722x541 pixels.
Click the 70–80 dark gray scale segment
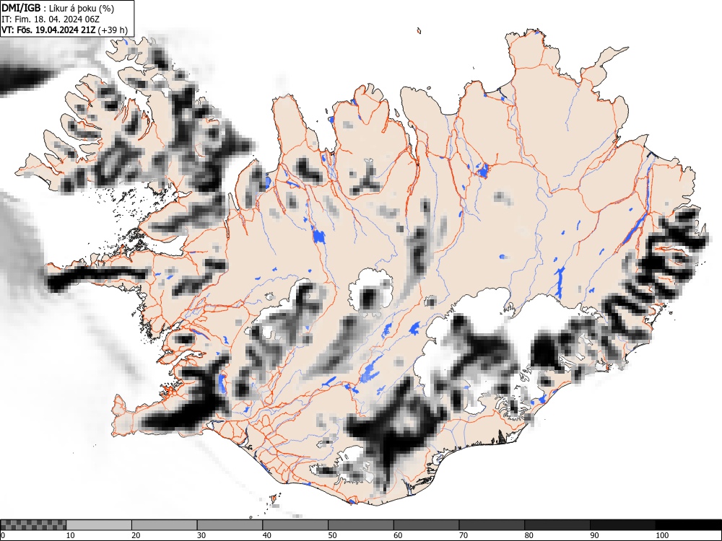pos(491,525)
